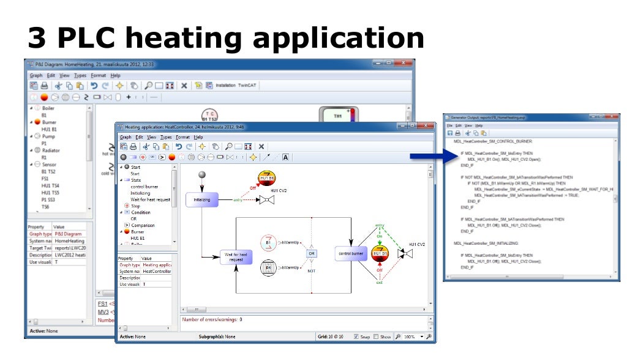This screenshot has width=627, height=353.
Task: Click the zoom magnifier icon in HeatController toolbar
Action: [228, 147]
